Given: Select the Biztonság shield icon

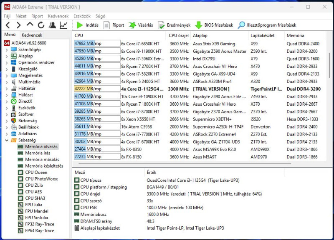Looking at the screenshot, I should point(14,121).
